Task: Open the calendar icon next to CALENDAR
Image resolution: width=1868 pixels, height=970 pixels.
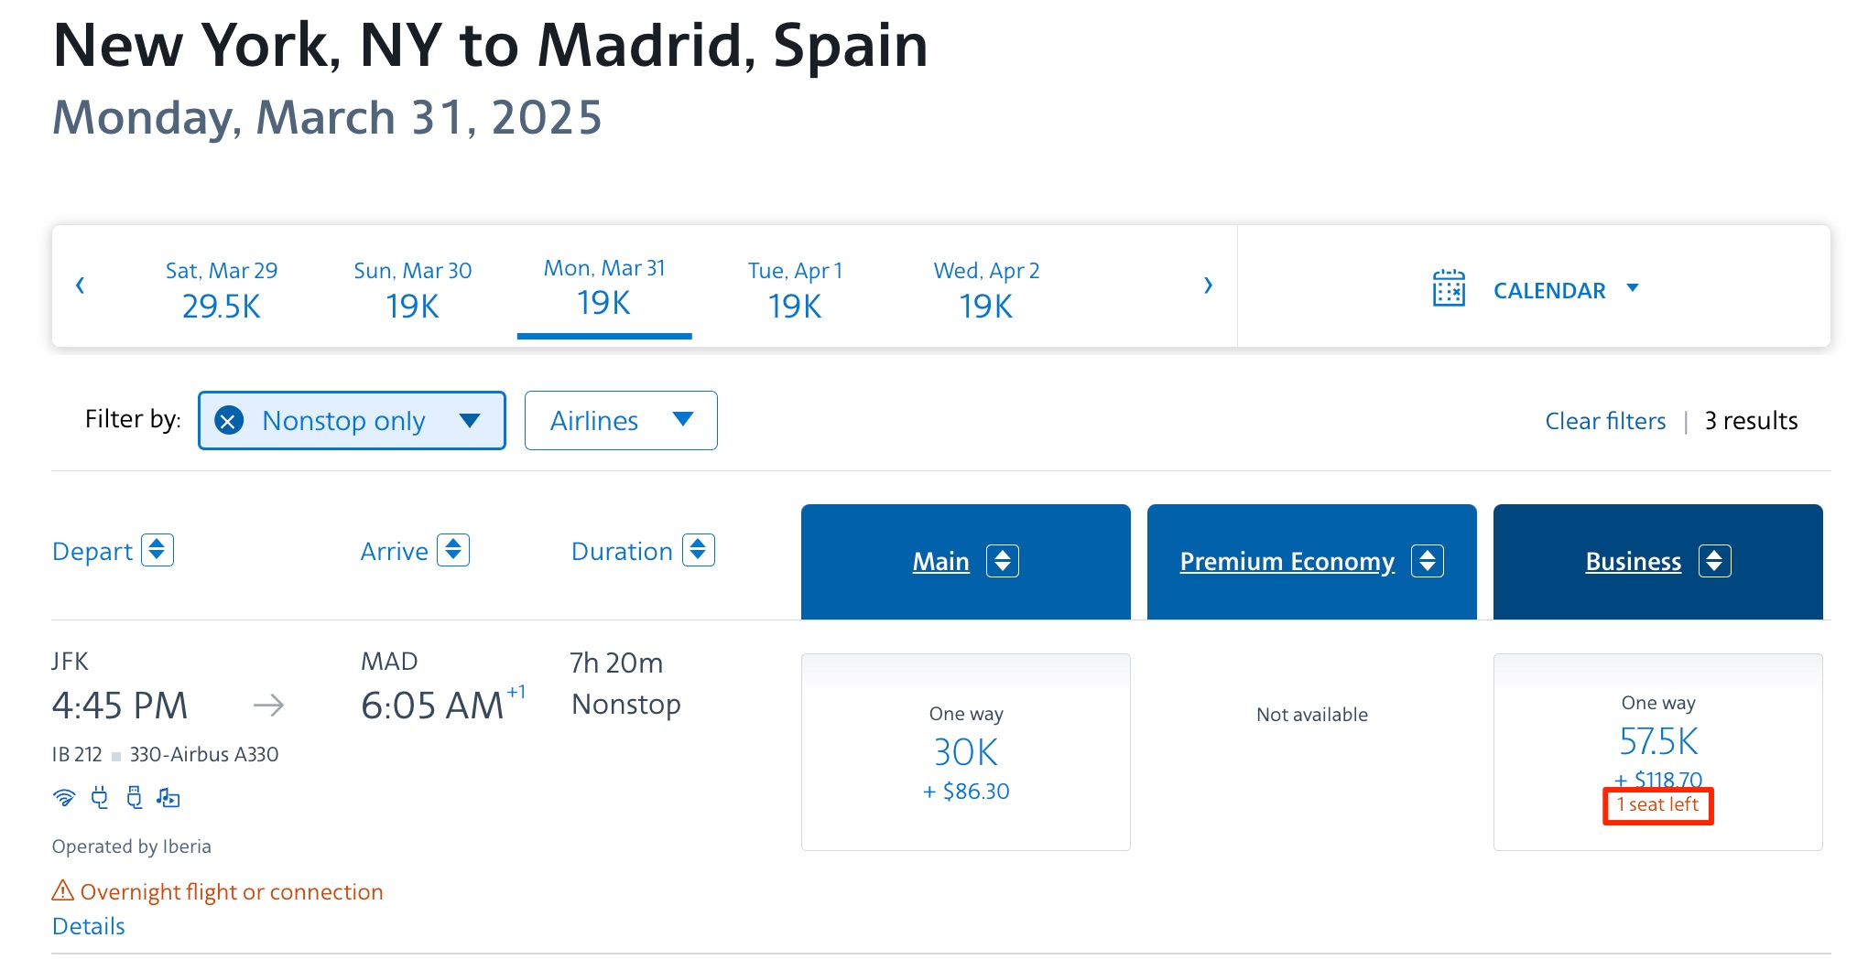Action: tap(1450, 288)
